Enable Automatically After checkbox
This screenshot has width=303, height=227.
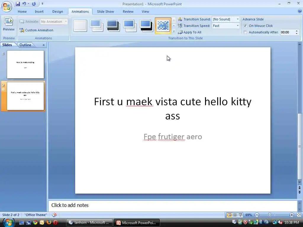pos(245,32)
